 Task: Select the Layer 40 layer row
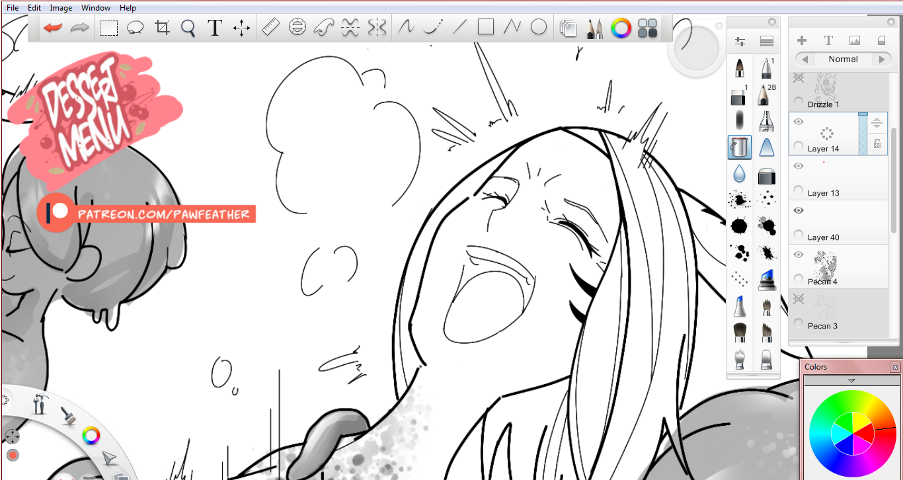tap(838, 222)
